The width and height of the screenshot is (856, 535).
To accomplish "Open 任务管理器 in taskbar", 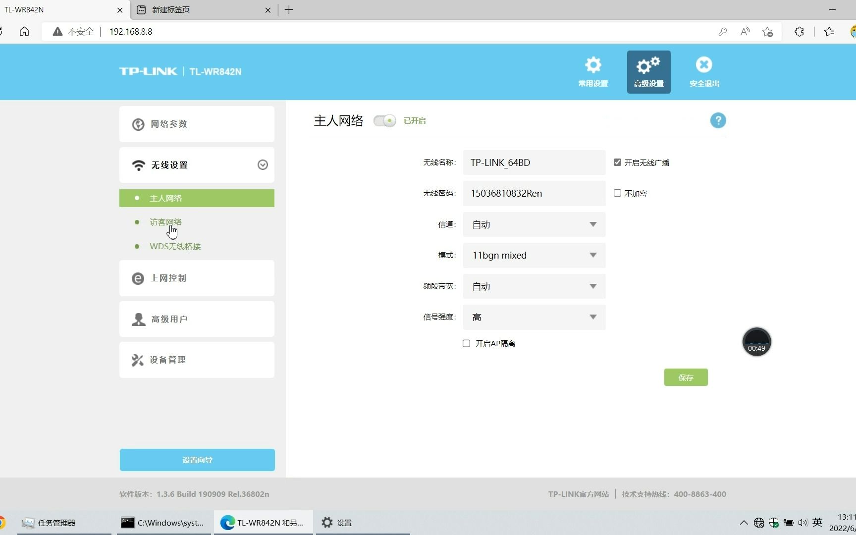I will click(x=64, y=523).
